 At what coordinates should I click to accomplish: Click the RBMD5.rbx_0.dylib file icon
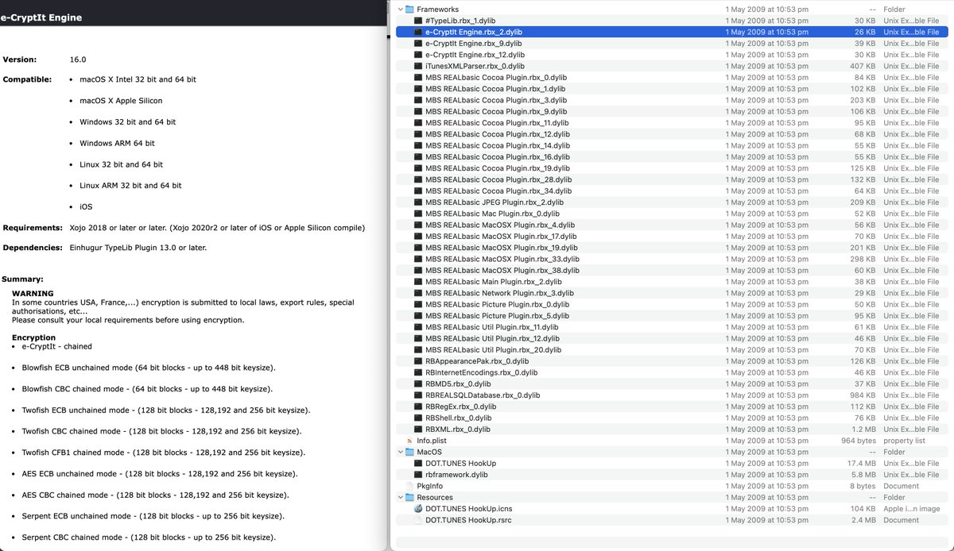pyautogui.click(x=418, y=383)
